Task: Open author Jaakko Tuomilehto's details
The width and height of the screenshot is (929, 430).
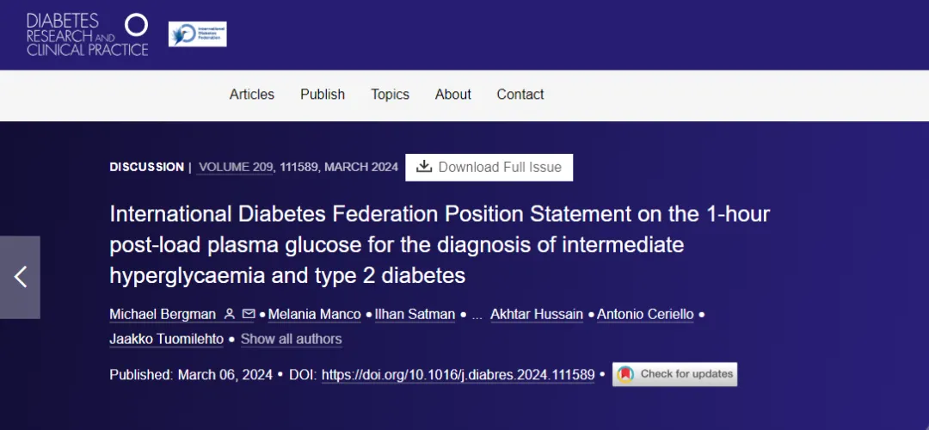Action: (x=166, y=339)
